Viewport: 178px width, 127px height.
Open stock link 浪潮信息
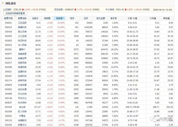pos(22,54)
